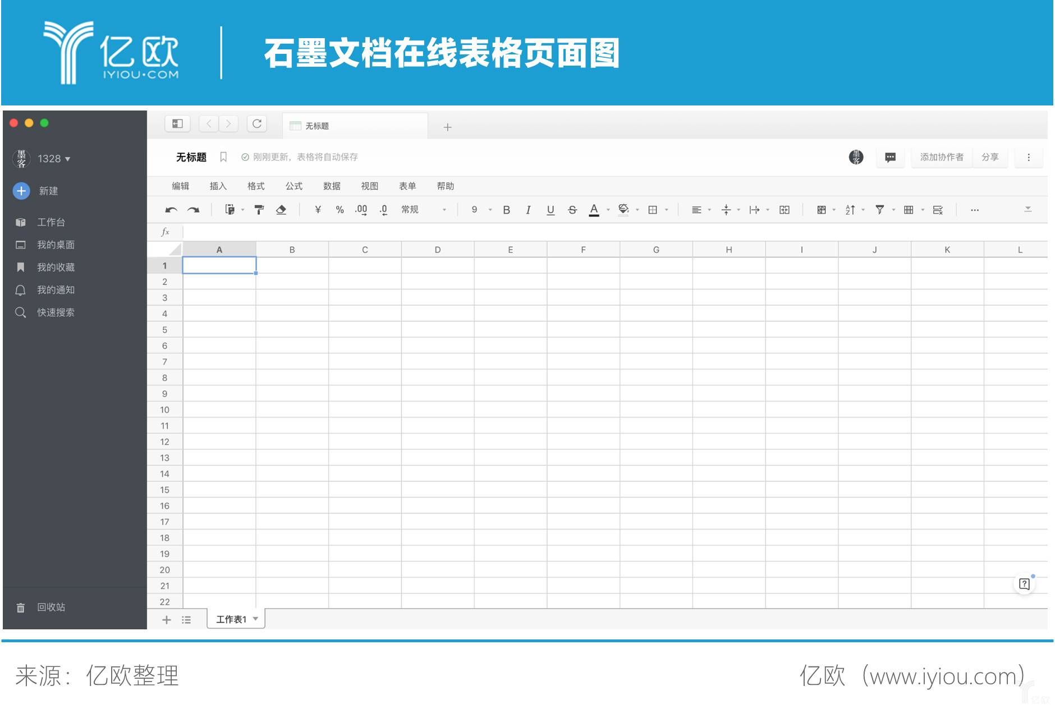Expand the paste options arrow

point(243,210)
